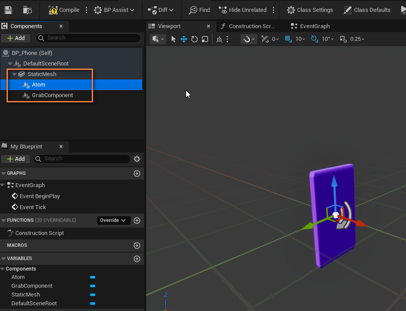This screenshot has height=311, width=406.
Task: Activate the Rotate tool
Action: pyautogui.click(x=194, y=39)
